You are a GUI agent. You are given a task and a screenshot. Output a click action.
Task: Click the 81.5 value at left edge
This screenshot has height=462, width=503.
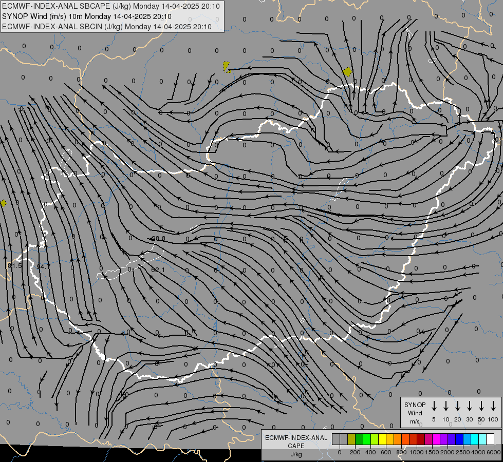pos(14,266)
